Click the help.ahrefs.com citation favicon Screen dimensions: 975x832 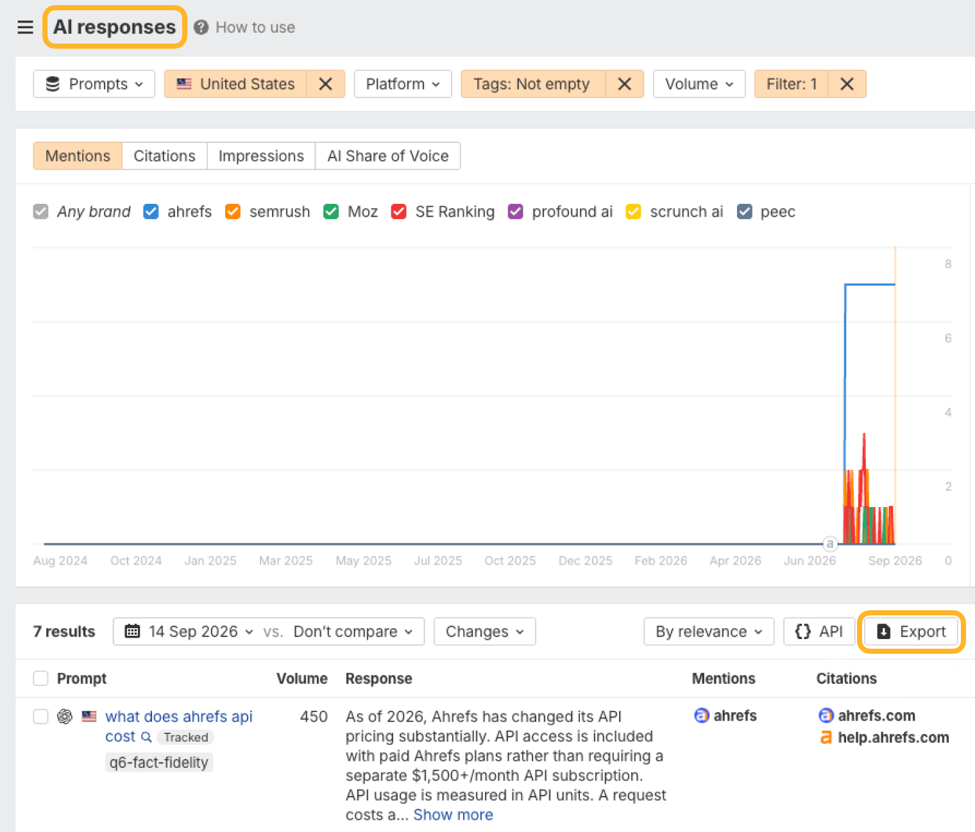(826, 737)
